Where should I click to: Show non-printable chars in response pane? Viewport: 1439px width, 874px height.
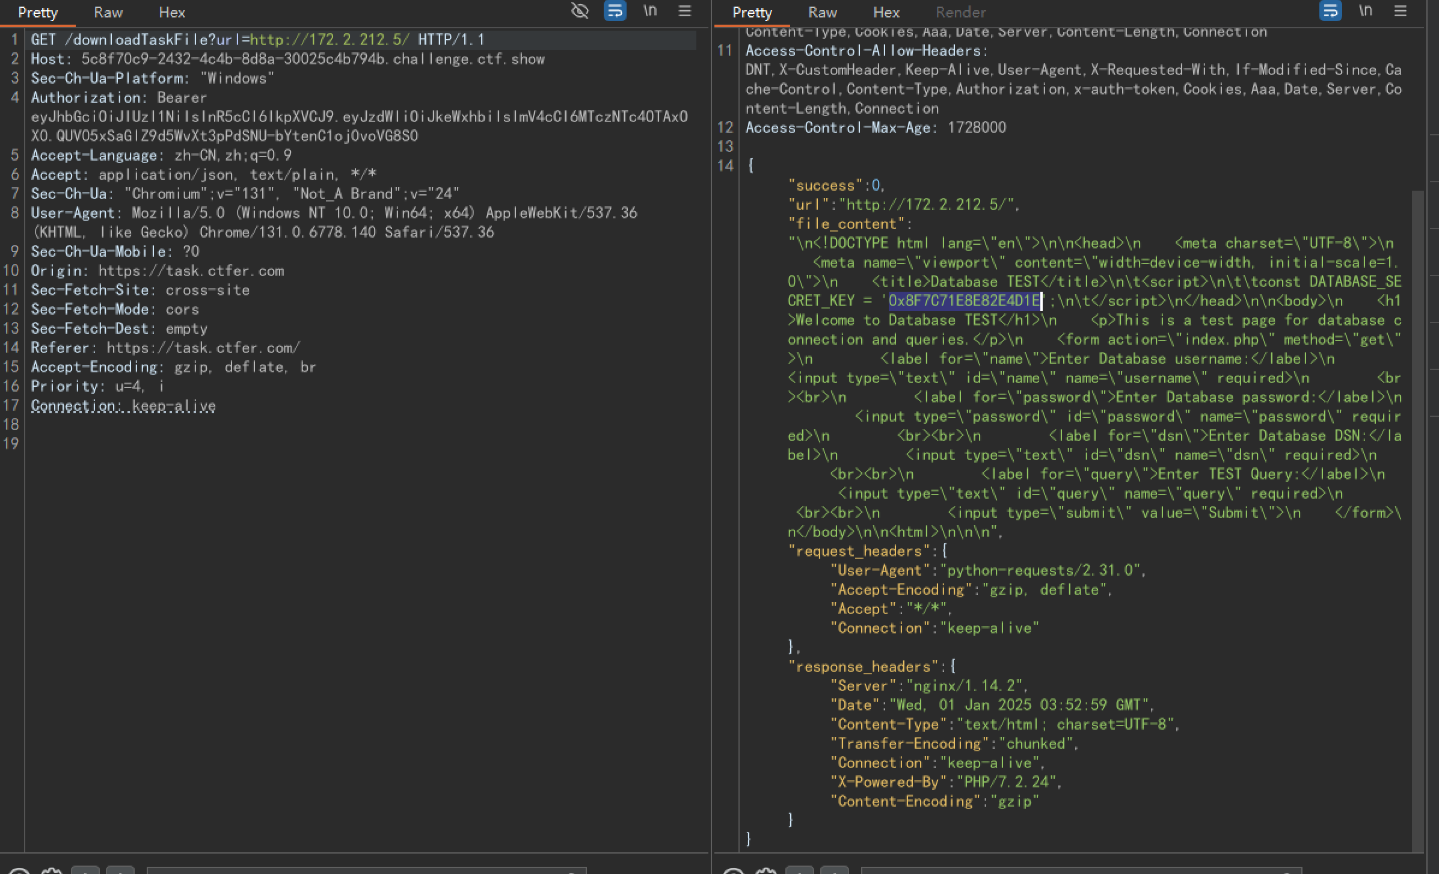coord(1366,11)
